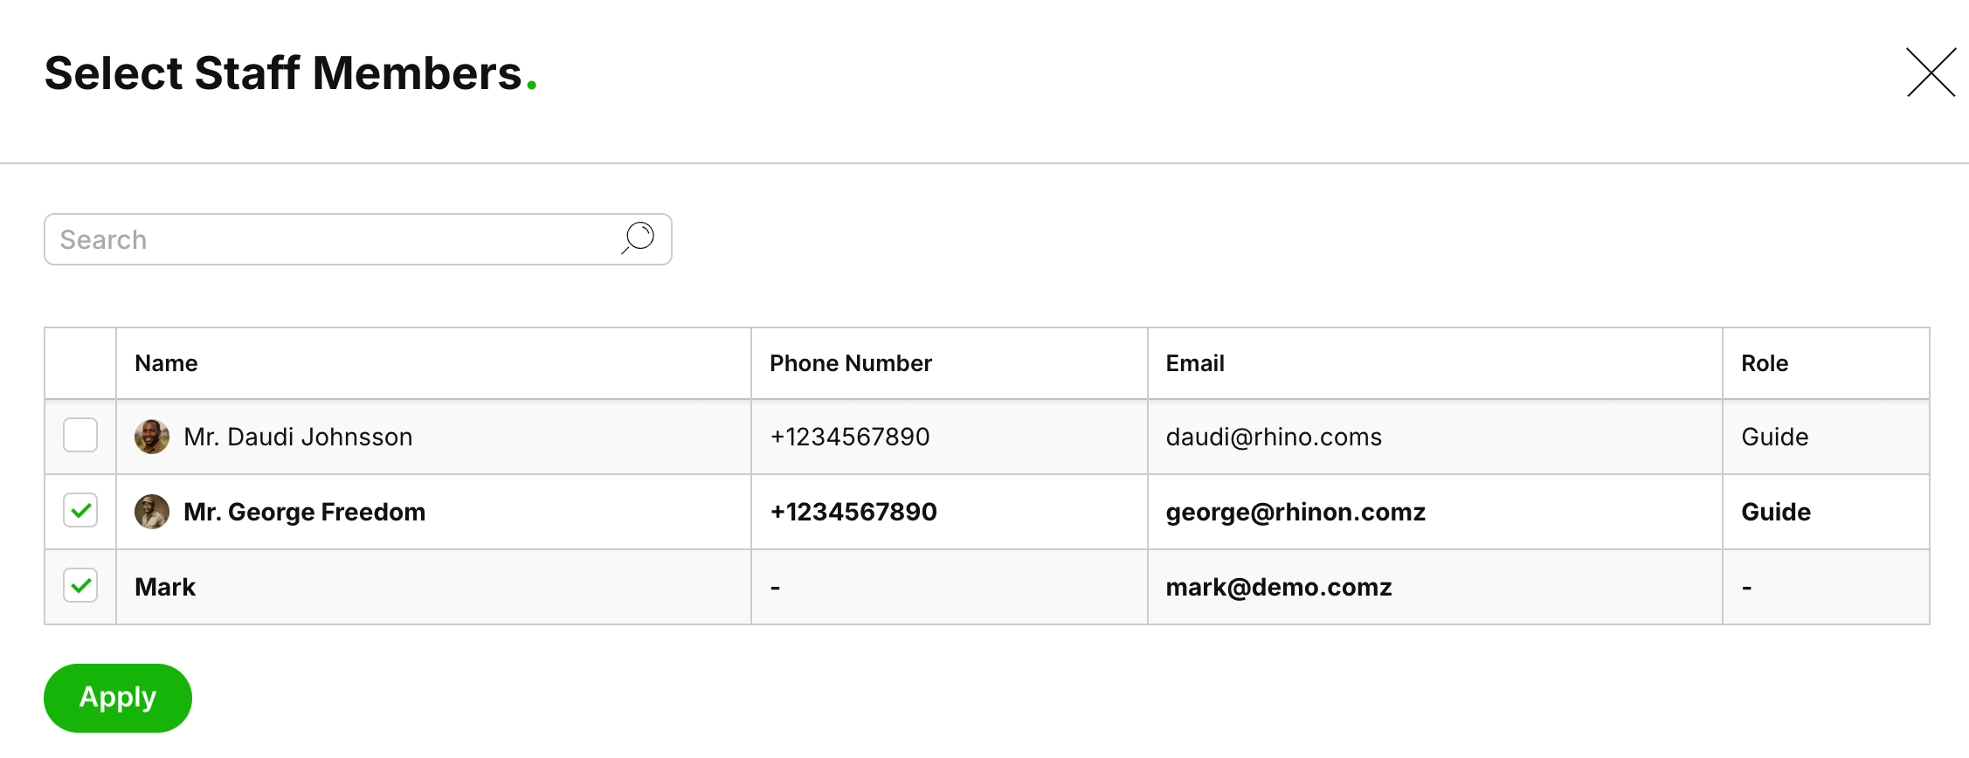Screen dimensions: 1969x758
Task: Check the box for Mr. Daudi Johnsson
Action: [x=80, y=436]
